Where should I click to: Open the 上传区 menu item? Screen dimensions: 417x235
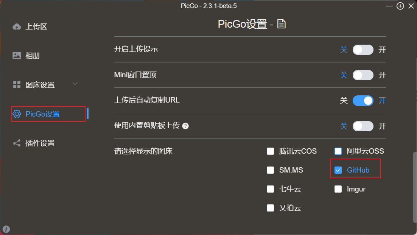(x=36, y=27)
